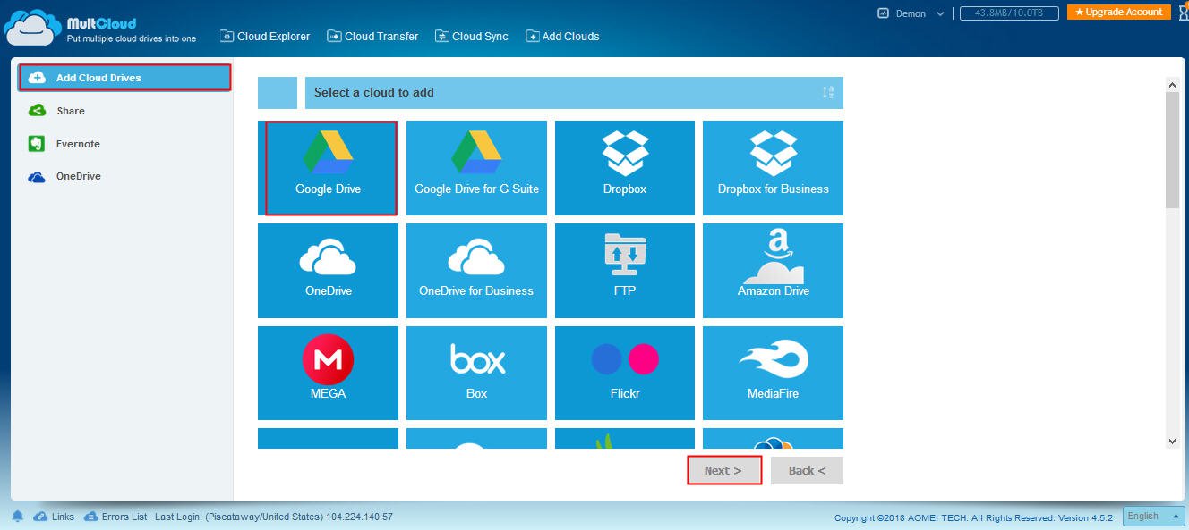The height and width of the screenshot is (530, 1189).
Task: Toggle sort order of cloud list
Action: click(828, 93)
